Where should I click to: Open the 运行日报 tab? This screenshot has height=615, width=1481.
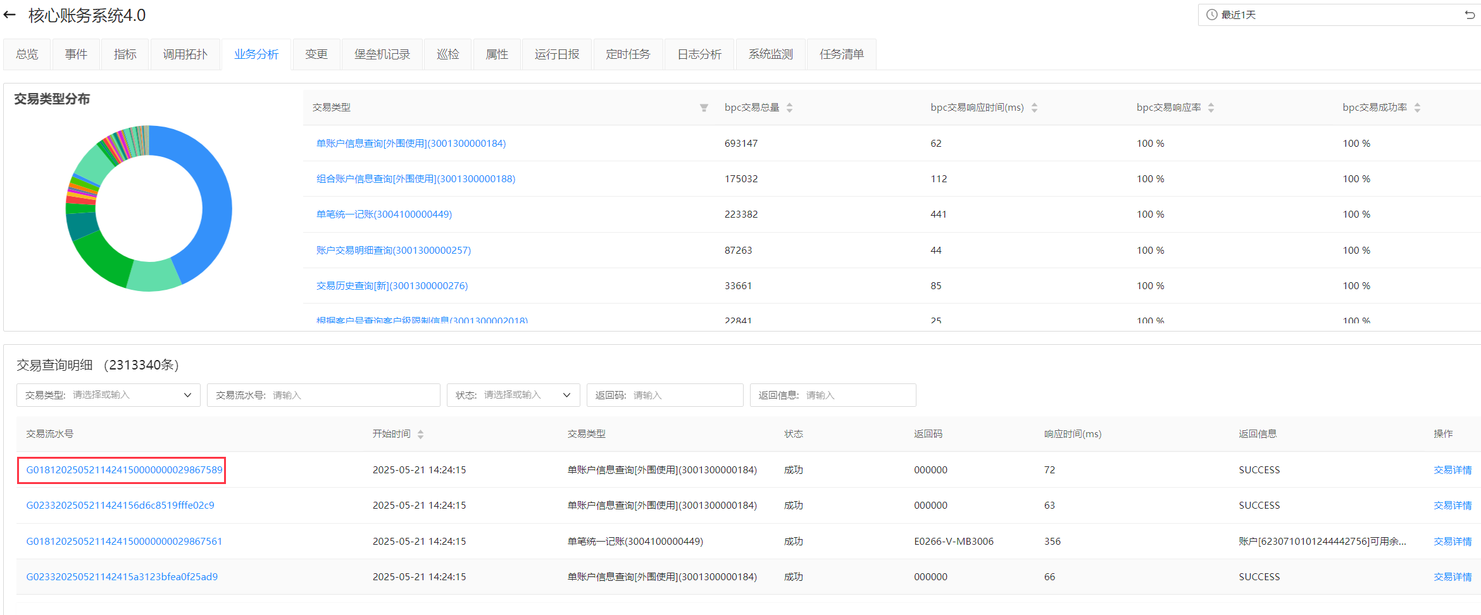pos(557,54)
